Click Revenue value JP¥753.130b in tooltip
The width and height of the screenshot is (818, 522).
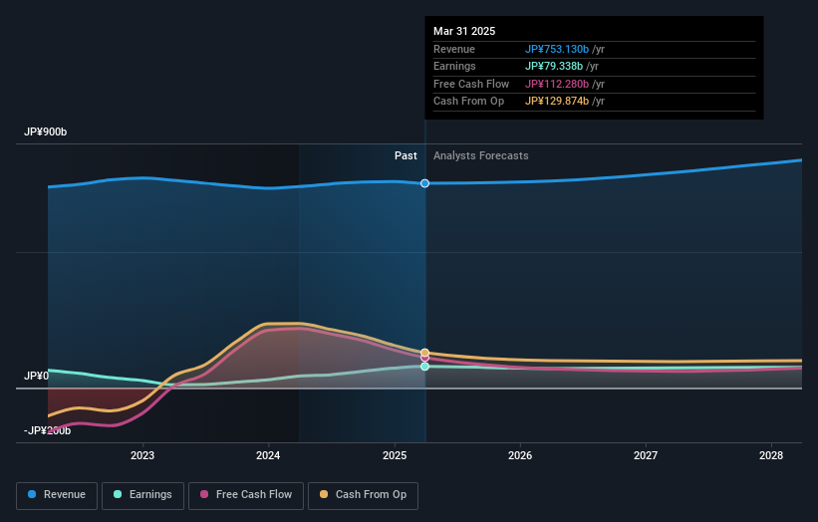click(557, 49)
